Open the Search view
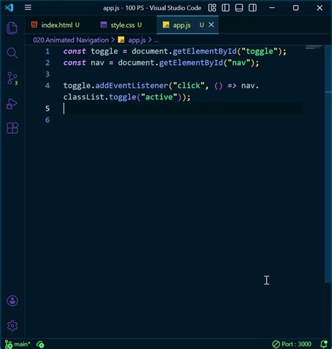The image size is (332, 349). click(x=12, y=53)
